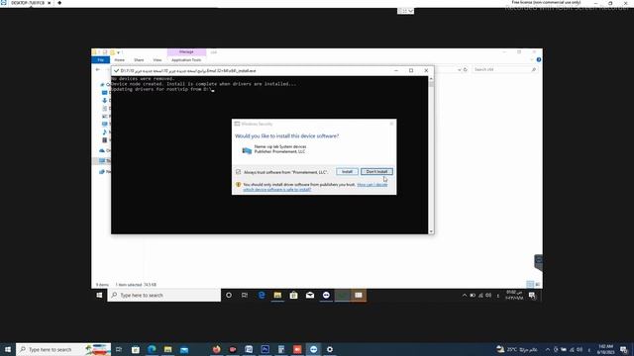Expand the Explorer address history dropdown
The image size is (634, 356).
point(459,69)
